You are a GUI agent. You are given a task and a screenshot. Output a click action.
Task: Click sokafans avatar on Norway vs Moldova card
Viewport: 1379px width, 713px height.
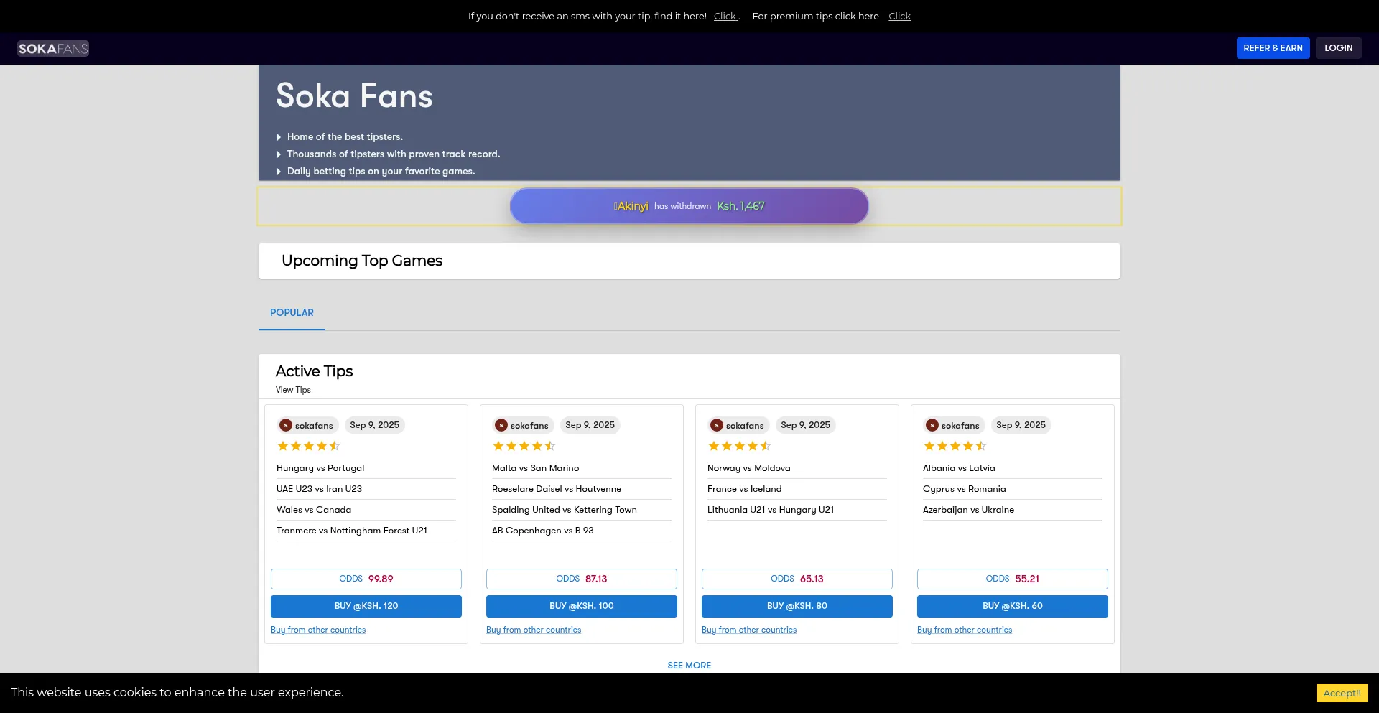[x=717, y=425]
